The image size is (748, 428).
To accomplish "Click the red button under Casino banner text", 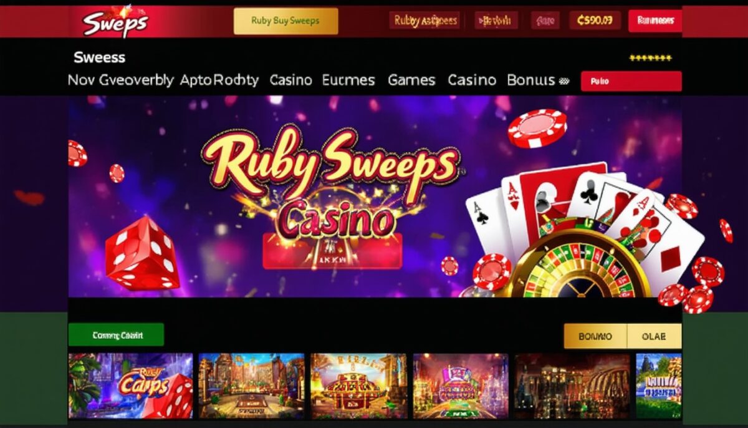I will click(x=332, y=251).
